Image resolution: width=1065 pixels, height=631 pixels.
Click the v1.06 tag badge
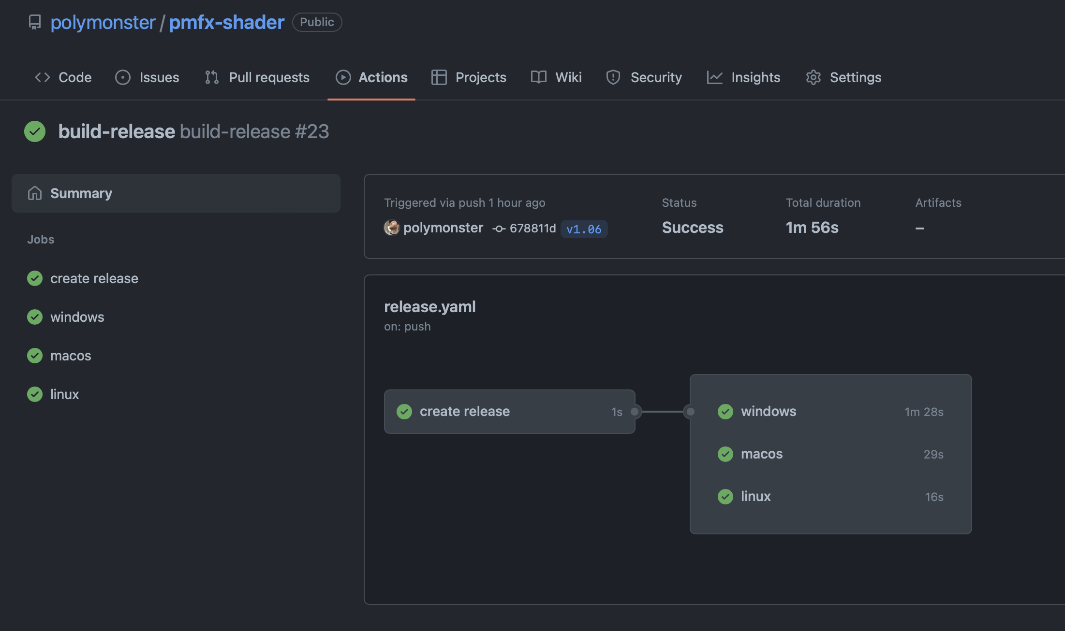584,229
